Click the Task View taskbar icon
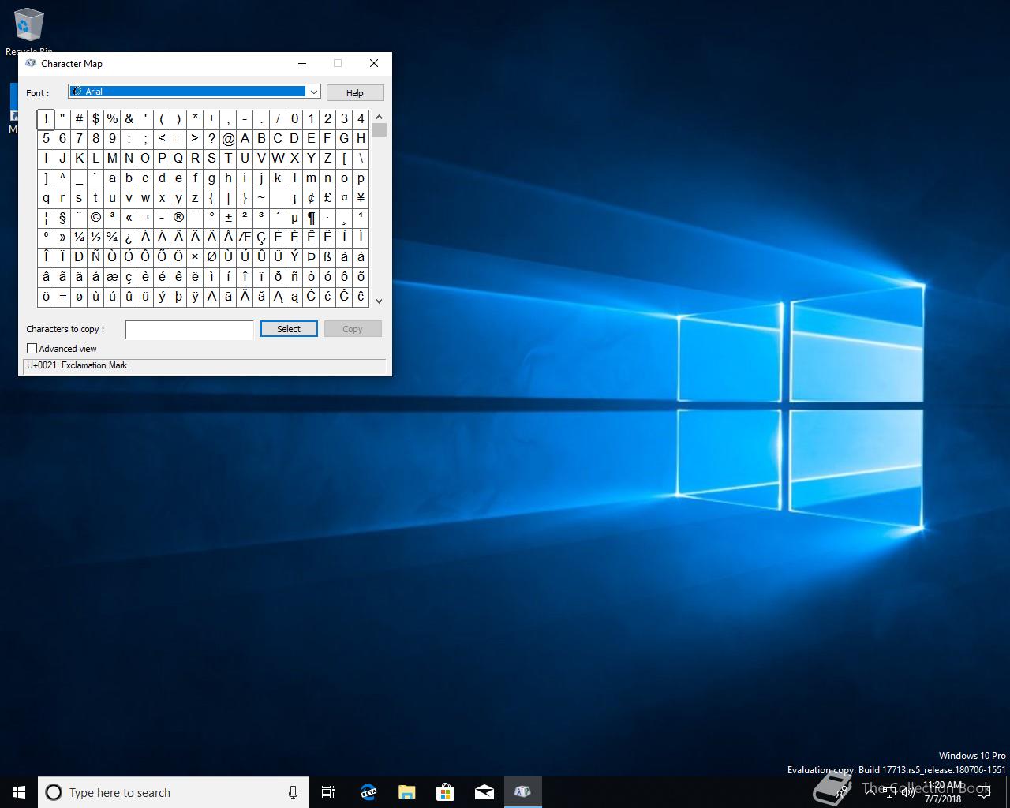This screenshot has width=1010, height=808. click(328, 792)
